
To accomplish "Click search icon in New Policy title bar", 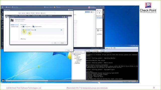I will pos(63,17).
